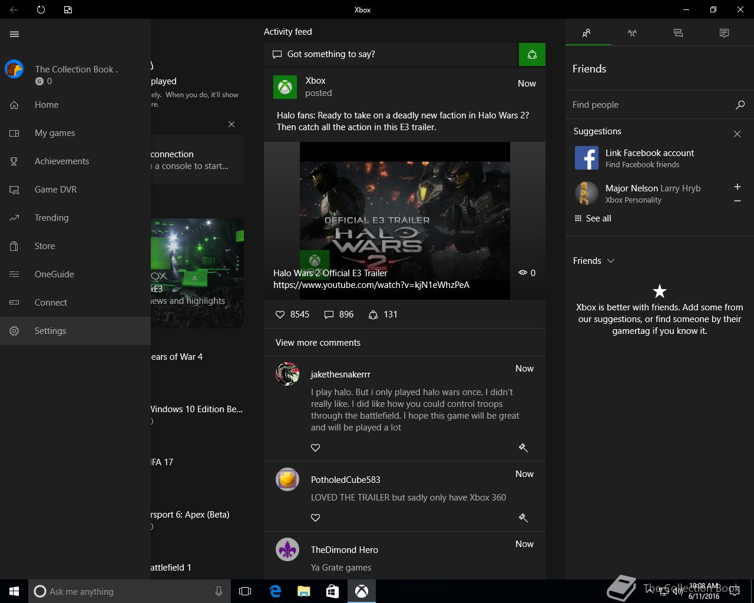The width and height of the screenshot is (754, 603).
Task: Open OneGuide in sidebar
Action: pos(75,274)
